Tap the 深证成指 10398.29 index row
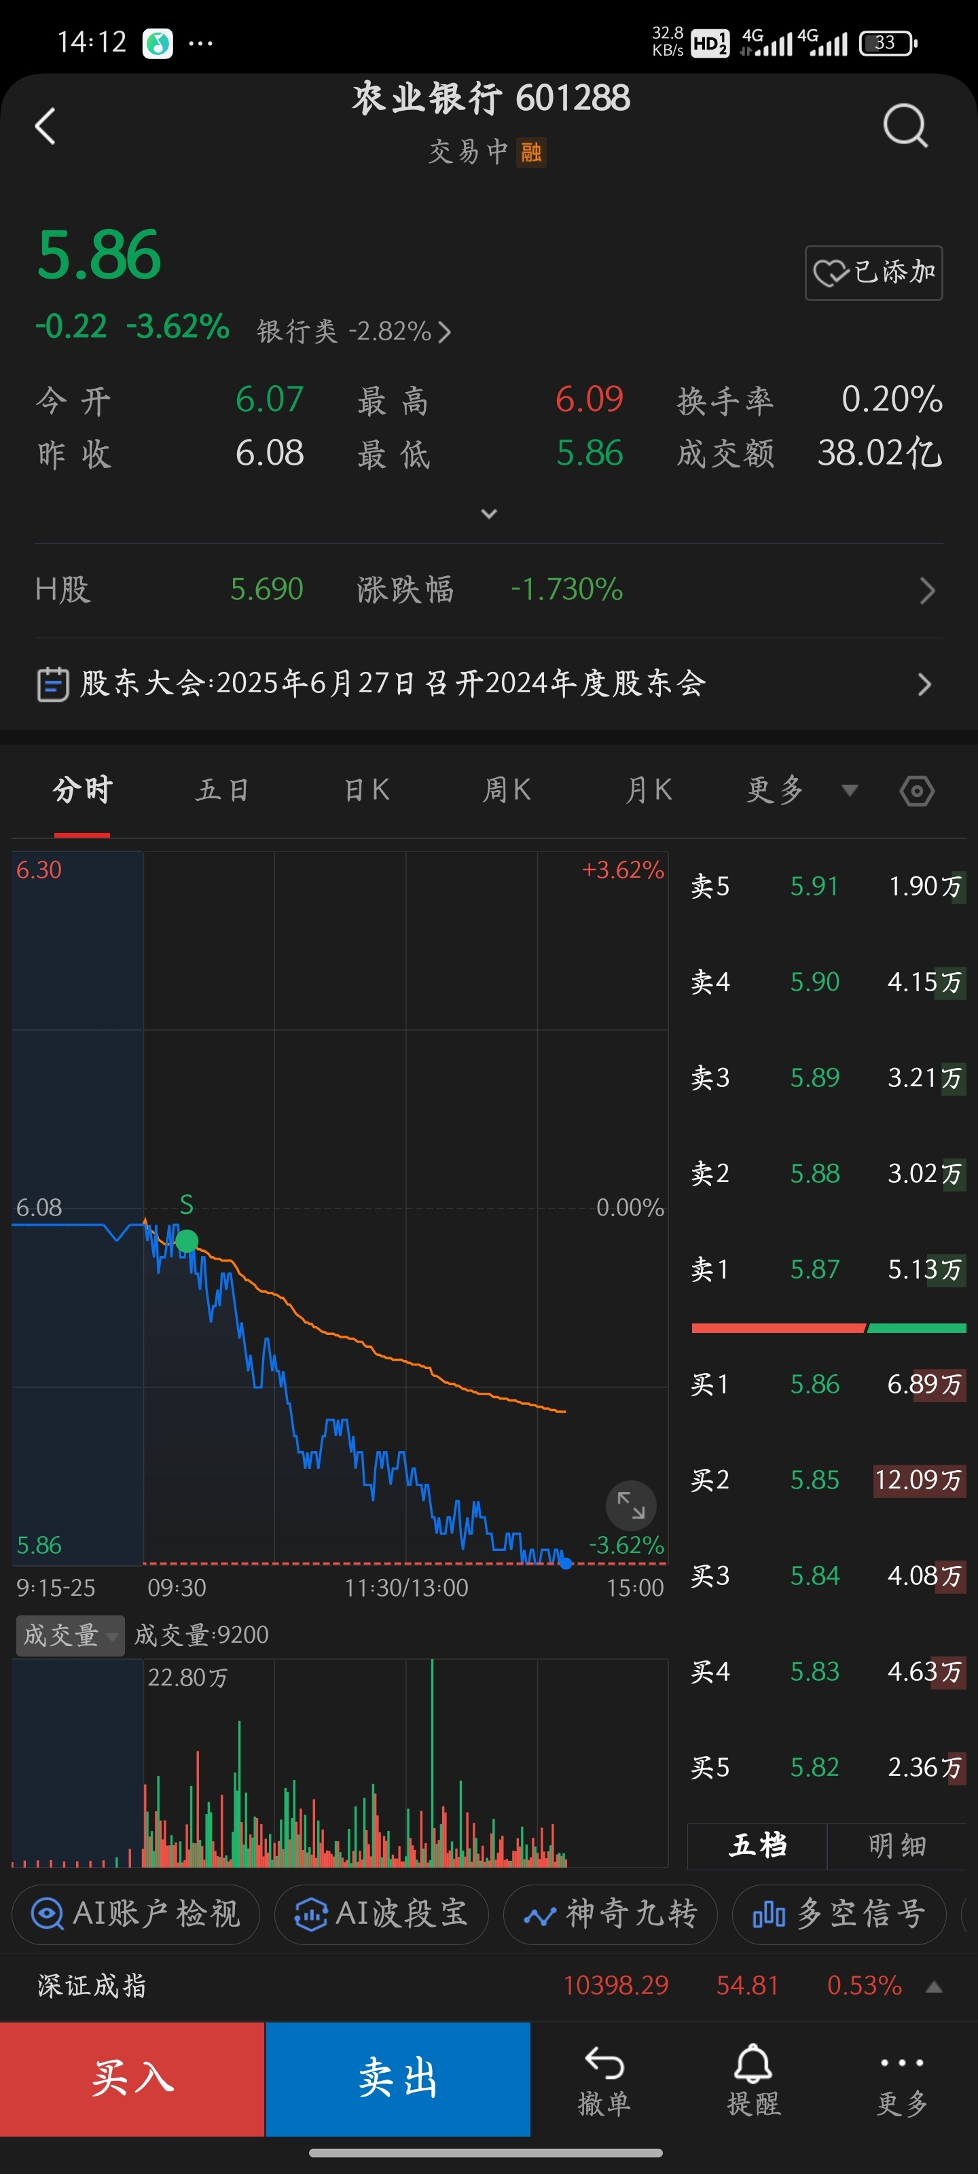 [x=488, y=1986]
